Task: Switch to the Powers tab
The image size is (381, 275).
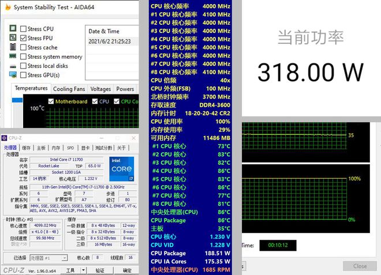Action: point(125,89)
